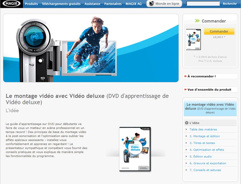Screen dimensions: 241x184
Task: Open 7. Conseils et astuces link
Action: tap(205, 170)
